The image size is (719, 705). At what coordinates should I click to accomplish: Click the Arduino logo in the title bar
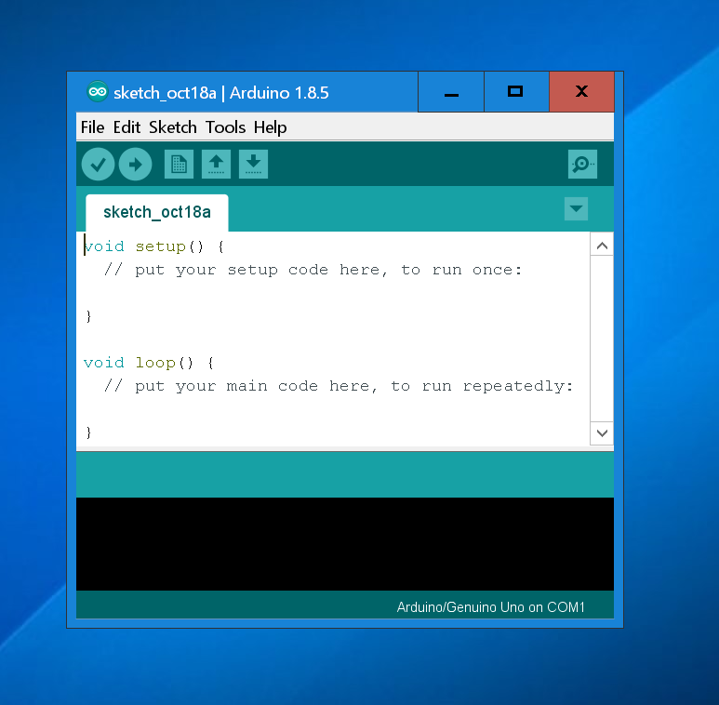pyautogui.click(x=97, y=92)
